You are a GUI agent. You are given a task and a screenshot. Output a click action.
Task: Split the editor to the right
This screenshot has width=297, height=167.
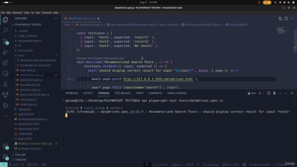286,19
